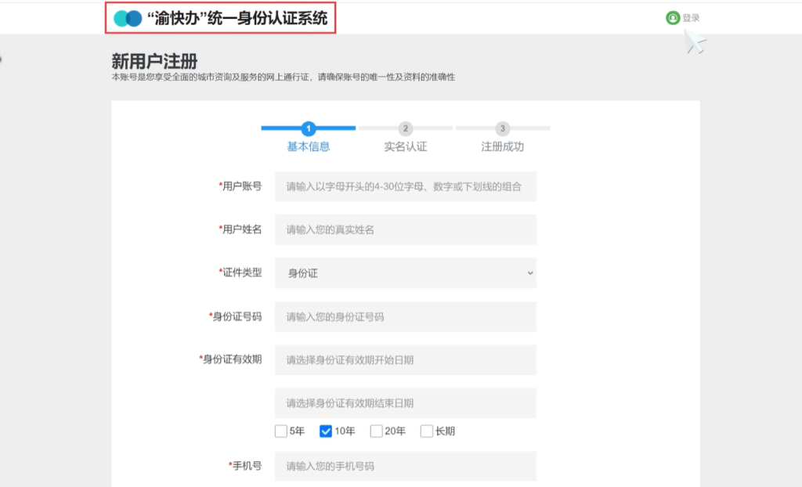
Task: Click the 渝快办 overlapping circles logo
Action: [x=128, y=19]
